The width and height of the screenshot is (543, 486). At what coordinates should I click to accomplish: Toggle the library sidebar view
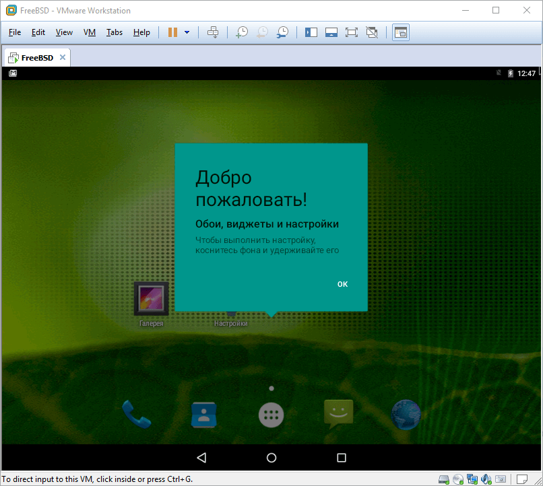click(311, 32)
